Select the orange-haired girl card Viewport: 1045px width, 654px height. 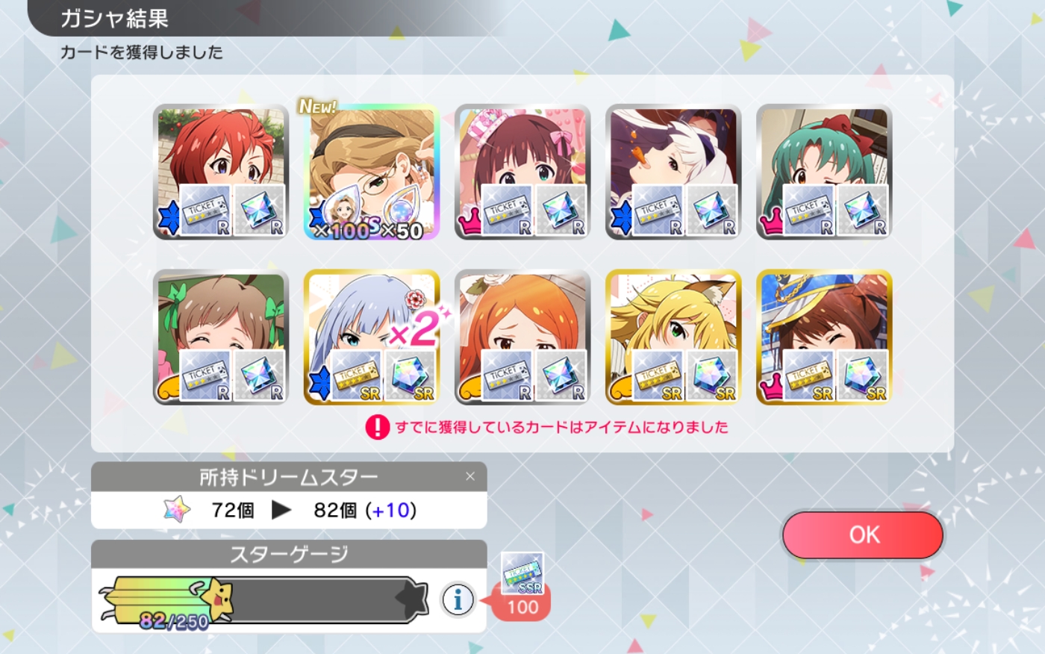[522, 337]
